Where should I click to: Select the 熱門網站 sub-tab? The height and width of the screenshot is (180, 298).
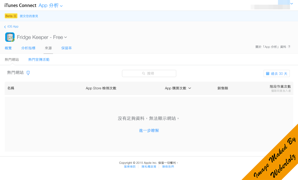[x=12, y=59]
